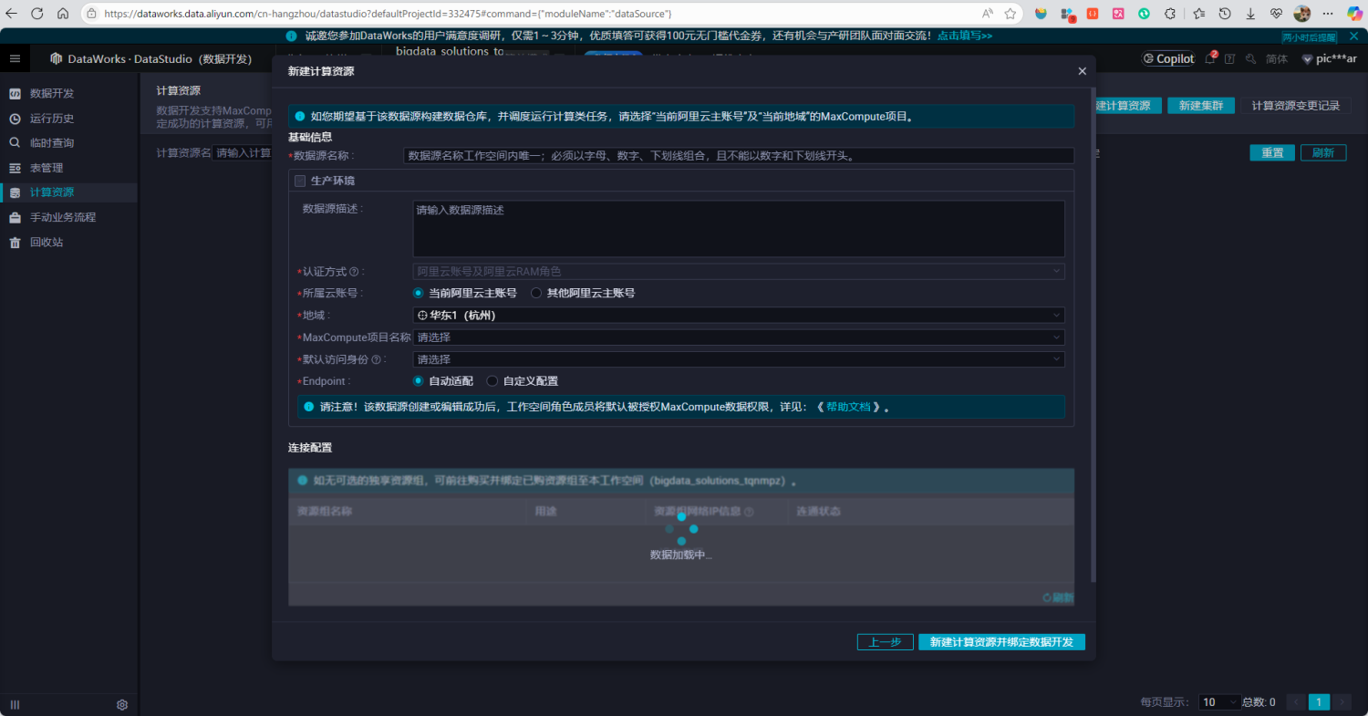The width and height of the screenshot is (1368, 716).
Task: Check the 生产环境 checkbox
Action: pos(300,181)
